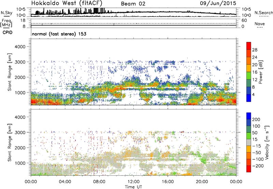The width and height of the screenshot is (273, 189).
Task: Click the '-100' velocity color bar value
Action: point(258,159)
